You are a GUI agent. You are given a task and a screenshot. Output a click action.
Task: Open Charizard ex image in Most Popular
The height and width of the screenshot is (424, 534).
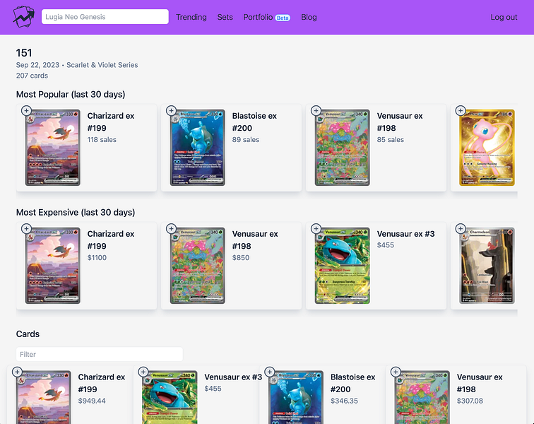click(53, 148)
